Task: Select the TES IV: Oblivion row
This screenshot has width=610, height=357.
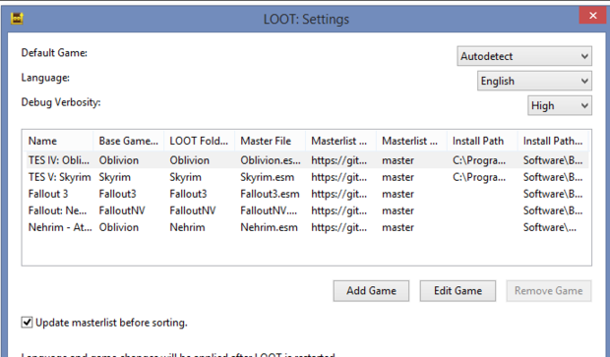Action: point(307,160)
